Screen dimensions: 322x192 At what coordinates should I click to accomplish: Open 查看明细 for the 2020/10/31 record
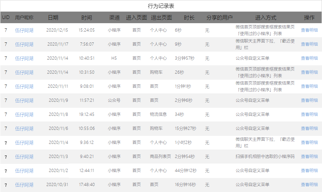tap(309, 185)
